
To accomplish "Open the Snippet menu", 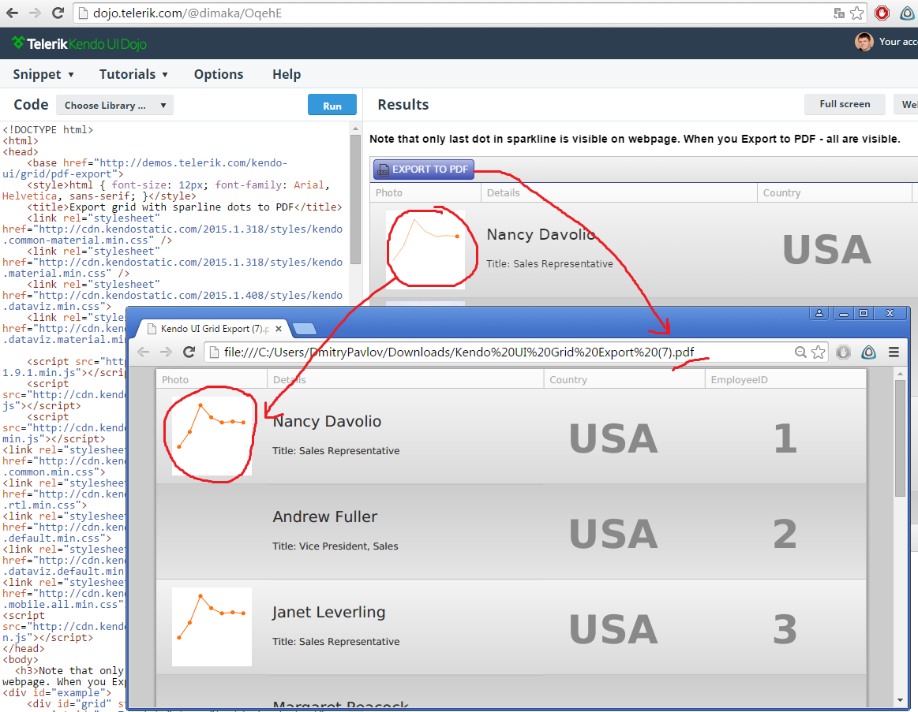I will (x=43, y=74).
